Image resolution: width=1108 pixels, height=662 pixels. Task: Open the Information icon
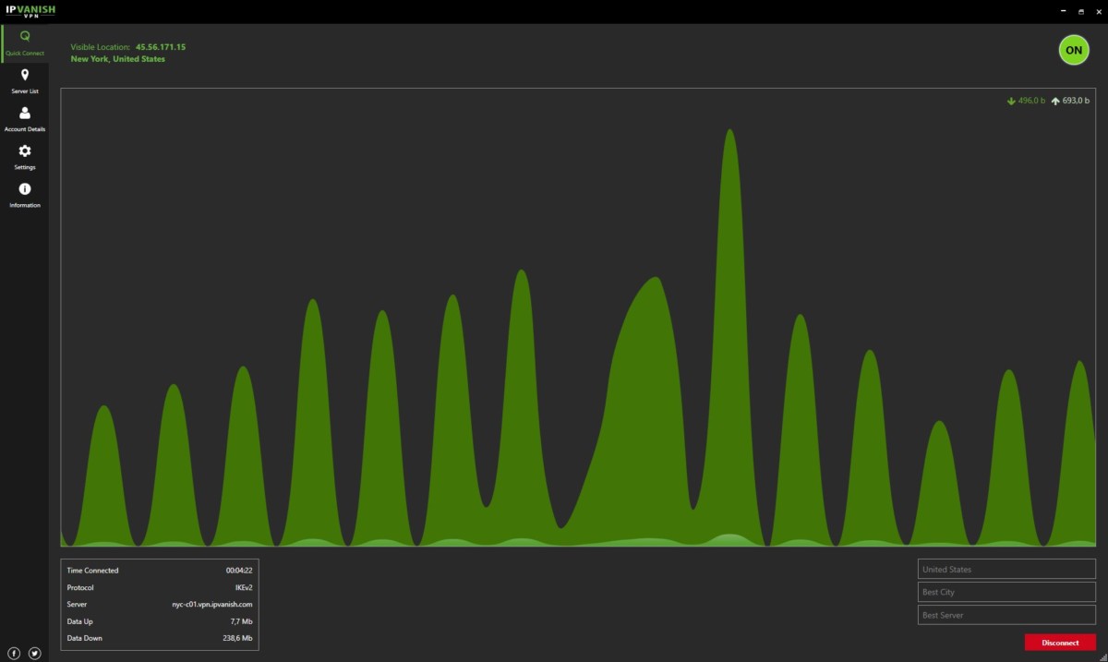pyautogui.click(x=25, y=188)
